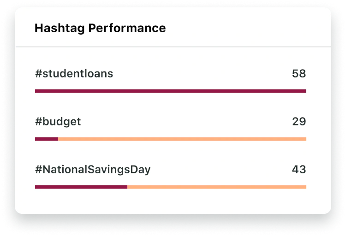
Task: Click the right end of #budget bar
Action: click(x=305, y=139)
